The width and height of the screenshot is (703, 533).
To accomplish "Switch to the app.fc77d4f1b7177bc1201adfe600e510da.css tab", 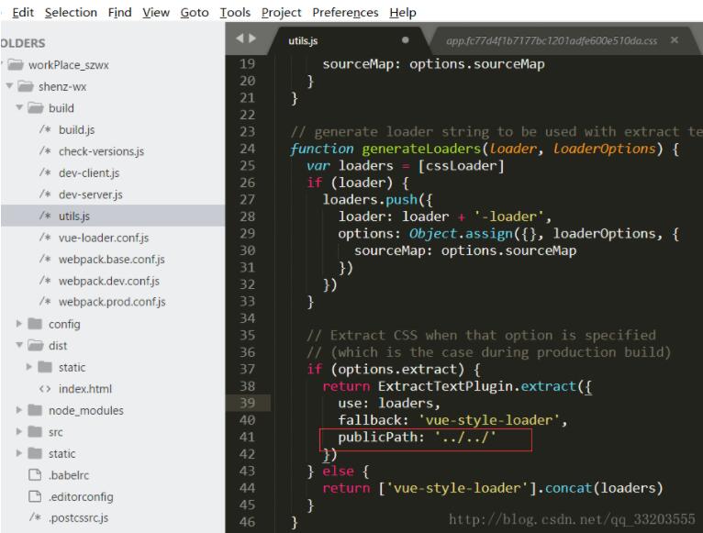I will point(552,40).
